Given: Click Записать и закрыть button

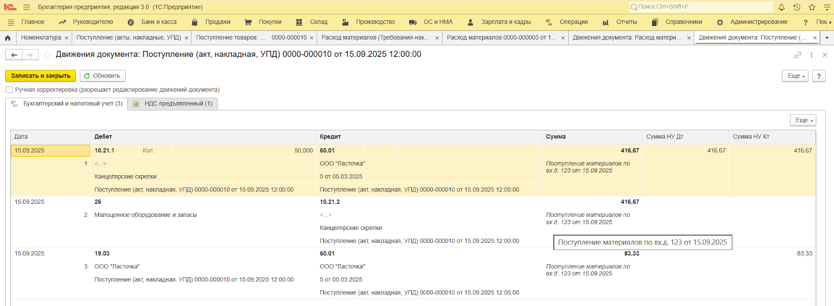Looking at the screenshot, I should pyautogui.click(x=41, y=76).
